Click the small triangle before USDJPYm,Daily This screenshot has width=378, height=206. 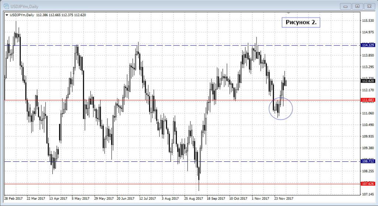pos(7,15)
